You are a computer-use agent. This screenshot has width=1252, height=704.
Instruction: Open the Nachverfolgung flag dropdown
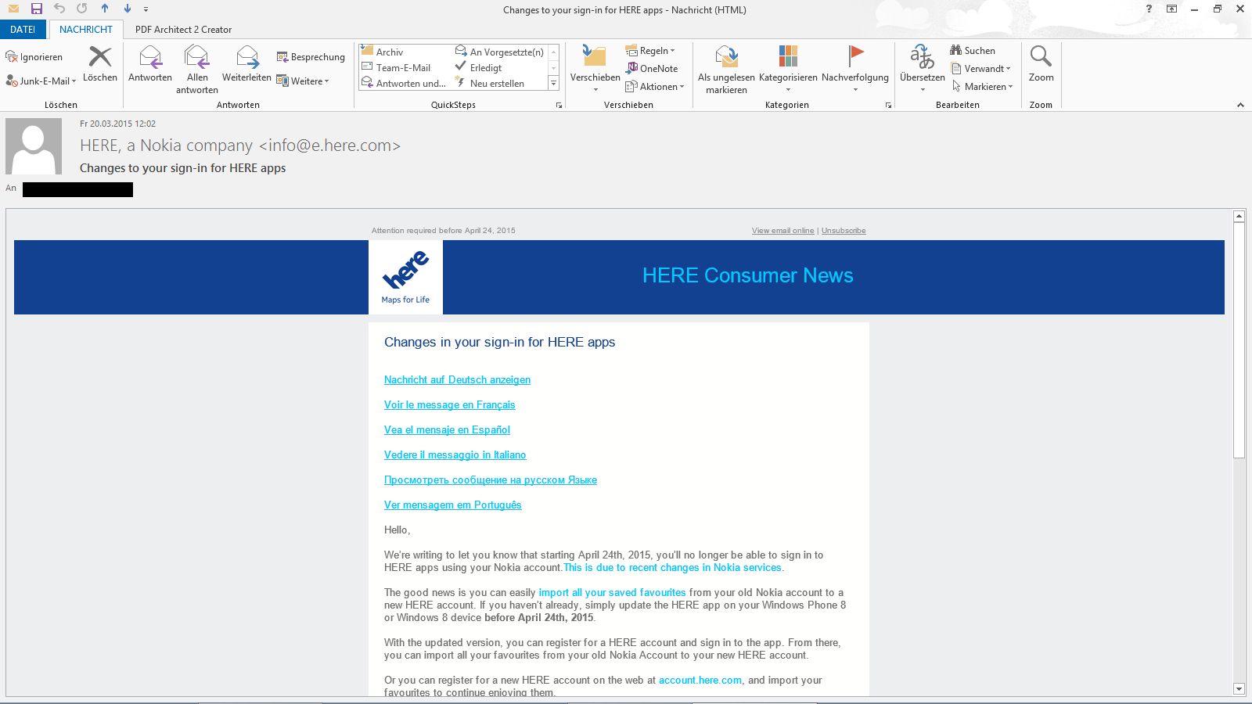pos(855,69)
